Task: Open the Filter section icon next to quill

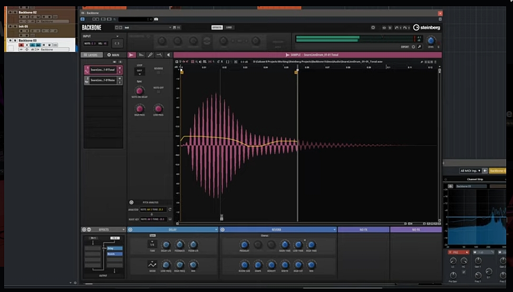Action: point(159,55)
